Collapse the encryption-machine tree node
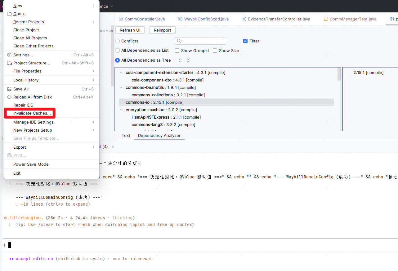Viewport: 398px width, 271px height. (x=121, y=110)
